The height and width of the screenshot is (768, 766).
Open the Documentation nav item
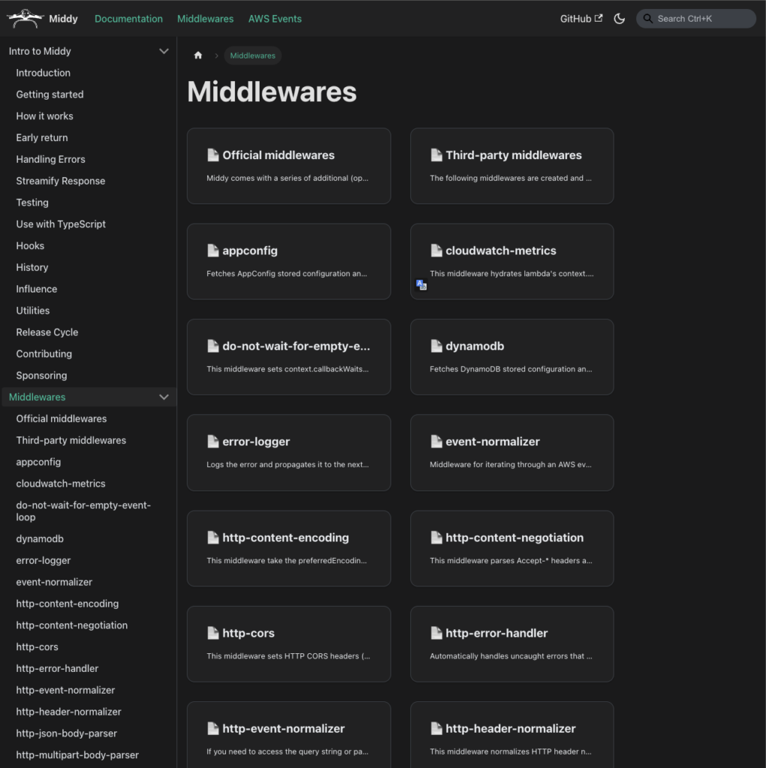click(x=128, y=19)
